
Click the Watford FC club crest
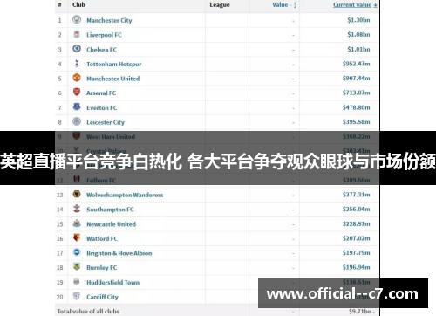pos(77,237)
